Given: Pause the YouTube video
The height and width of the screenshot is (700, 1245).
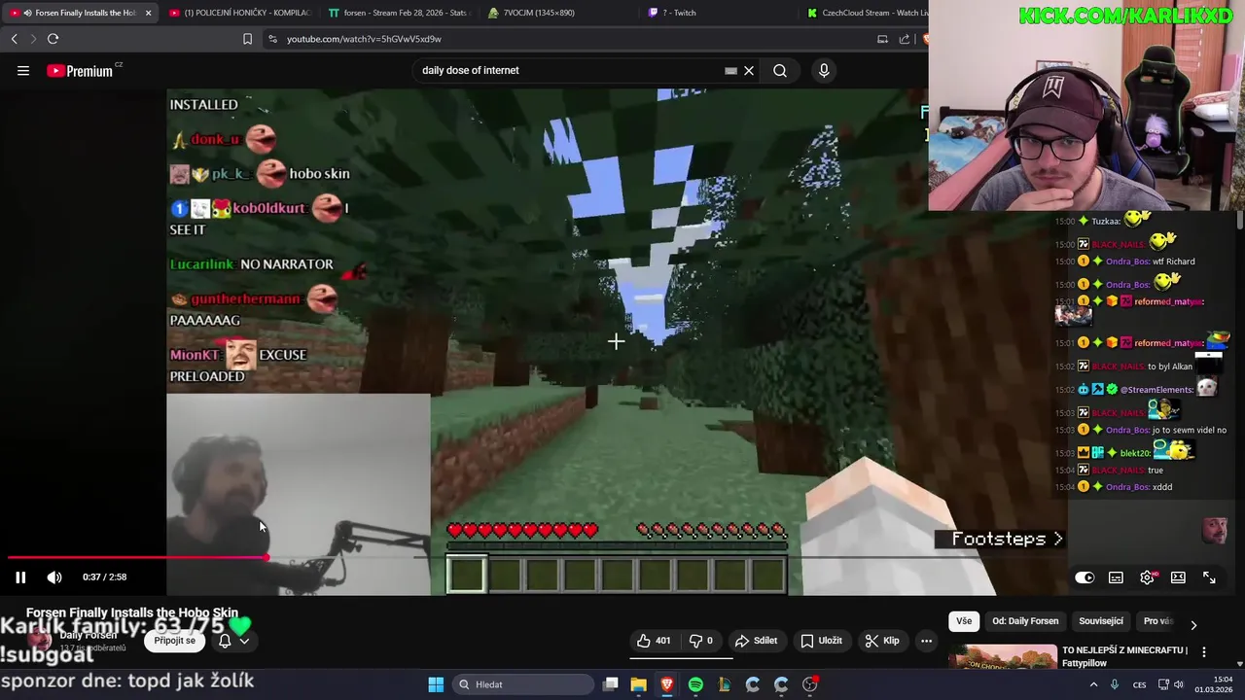Looking at the screenshot, I should click(x=20, y=577).
